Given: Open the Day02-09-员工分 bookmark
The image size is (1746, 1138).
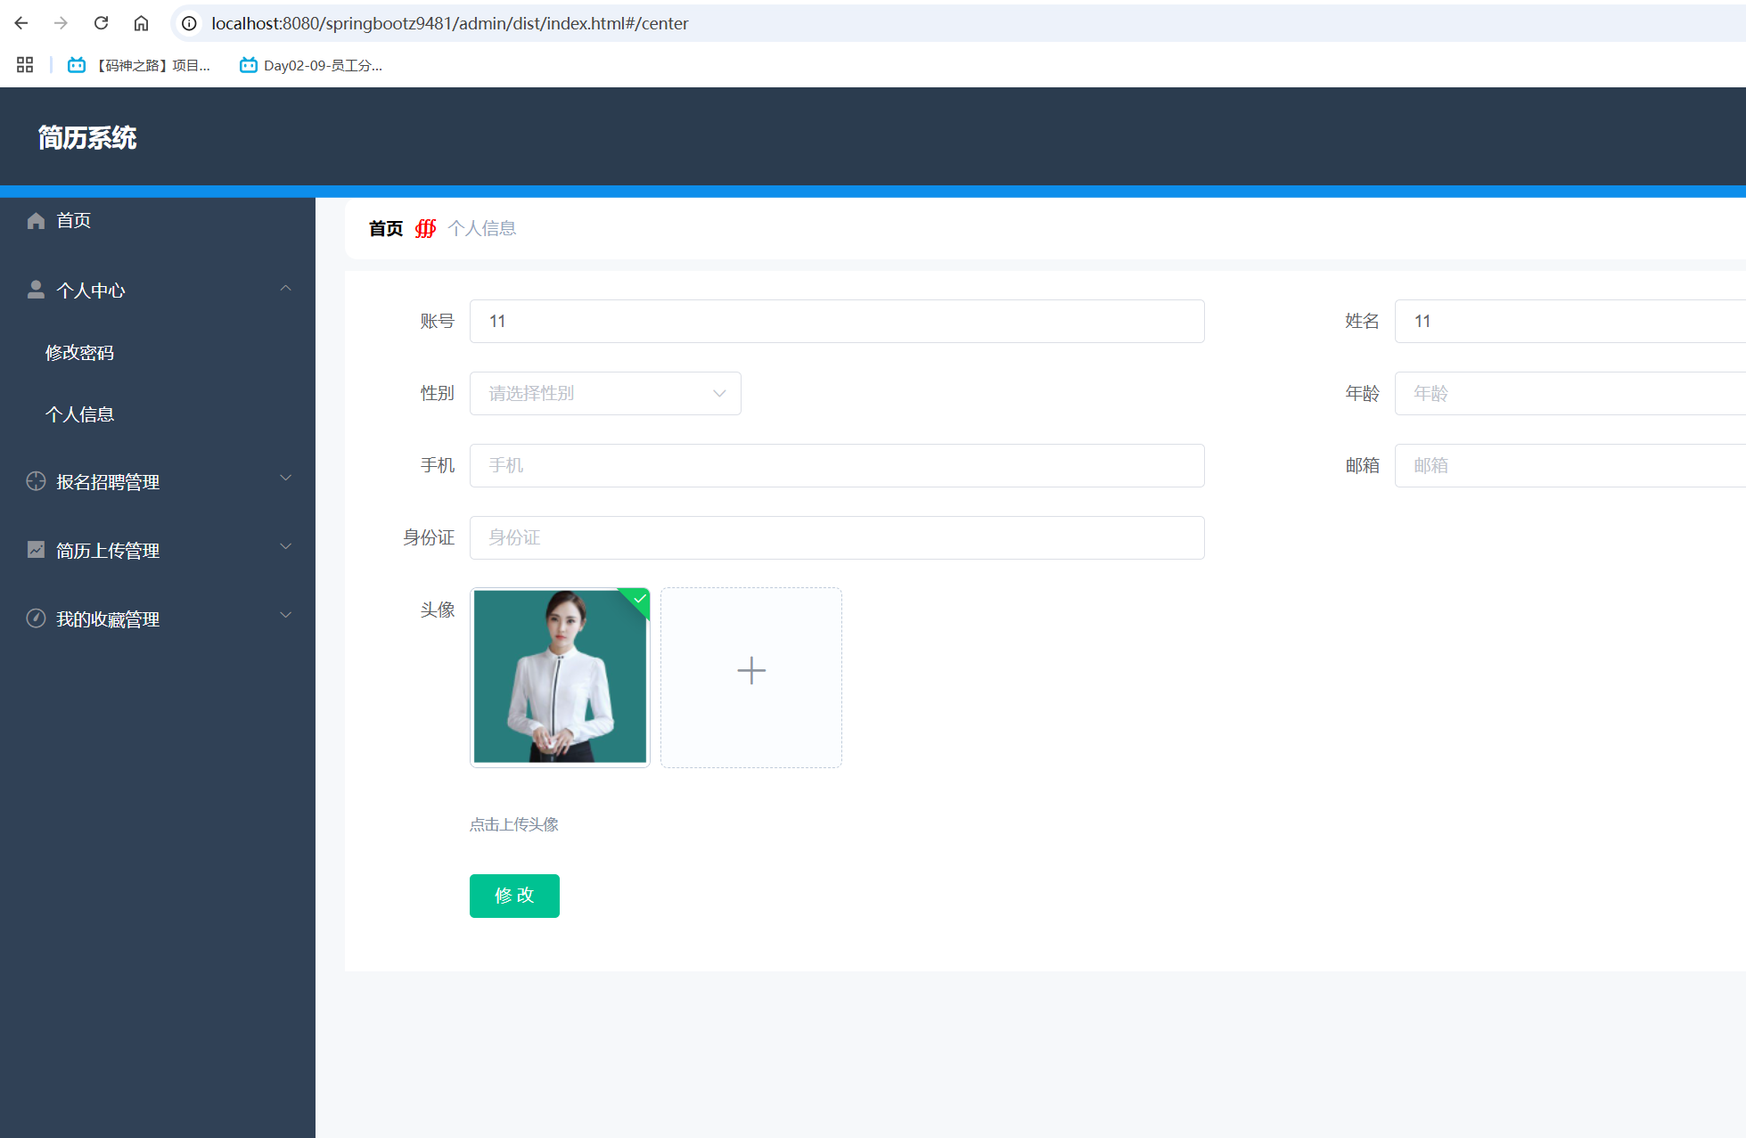Looking at the screenshot, I should tap(311, 65).
